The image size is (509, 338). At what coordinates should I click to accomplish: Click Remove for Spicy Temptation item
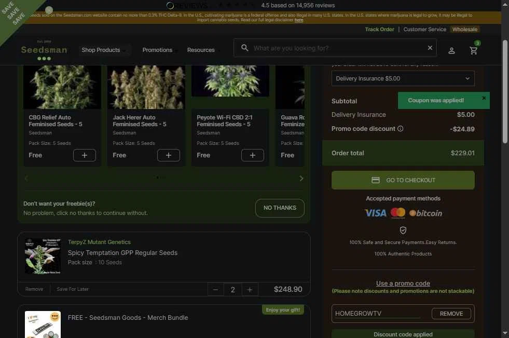click(34, 289)
